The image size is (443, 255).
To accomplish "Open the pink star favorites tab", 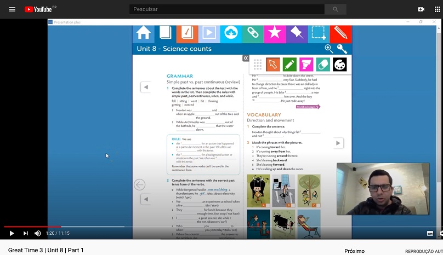I will (274, 33).
